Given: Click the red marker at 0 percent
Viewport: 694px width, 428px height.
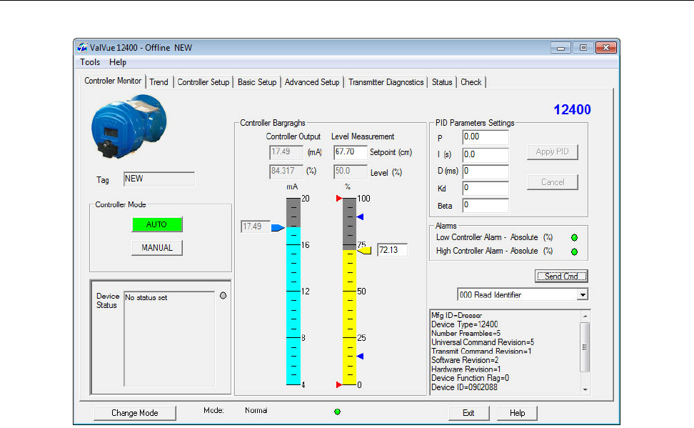Looking at the screenshot, I should click(339, 384).
